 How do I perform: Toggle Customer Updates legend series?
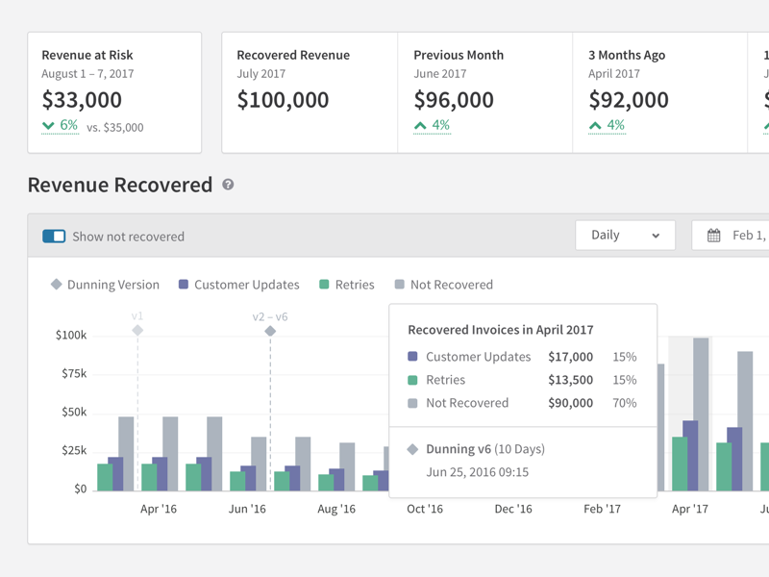pyautogui.click(x=238, y=285)
